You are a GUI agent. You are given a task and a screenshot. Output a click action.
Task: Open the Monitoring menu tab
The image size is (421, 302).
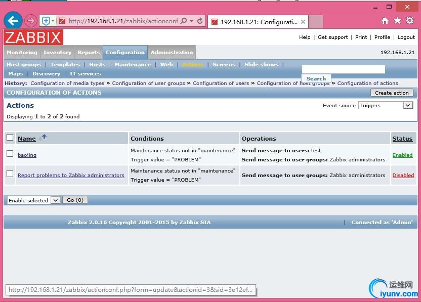coord(22,52)
